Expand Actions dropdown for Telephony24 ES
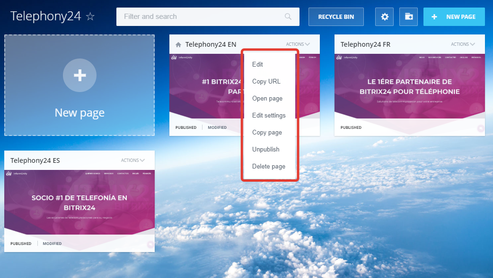This screenshot has height=278, width=493. (x=132, y=160)
